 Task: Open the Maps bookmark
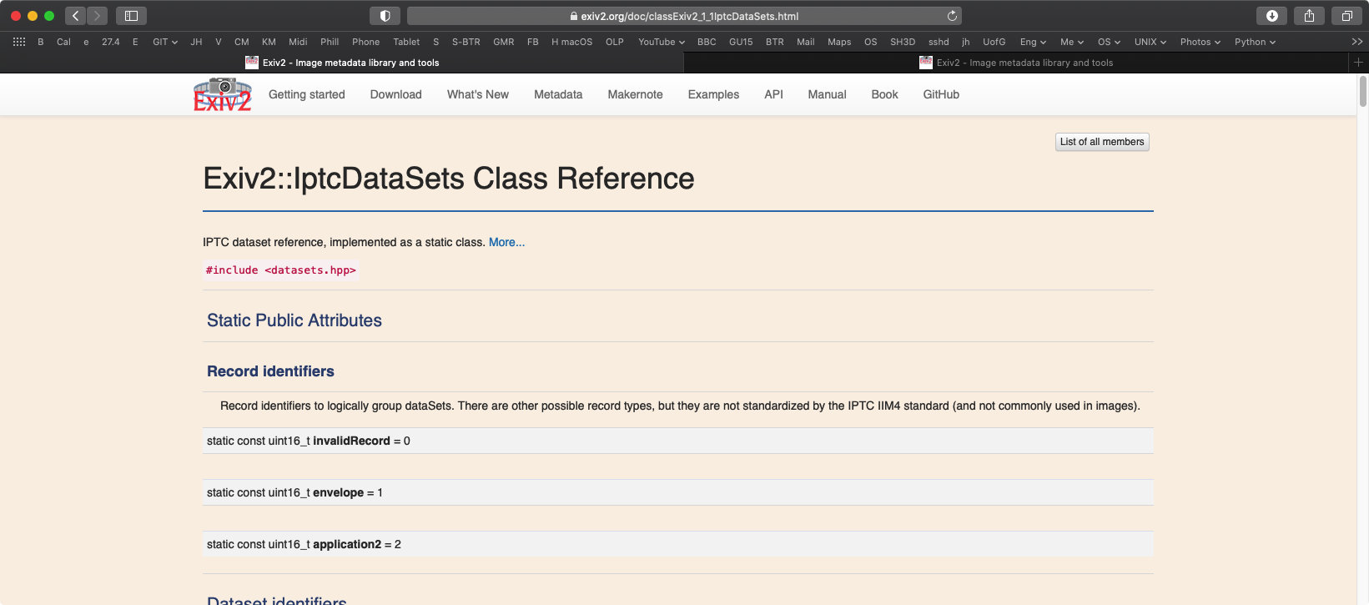point(839,42)
